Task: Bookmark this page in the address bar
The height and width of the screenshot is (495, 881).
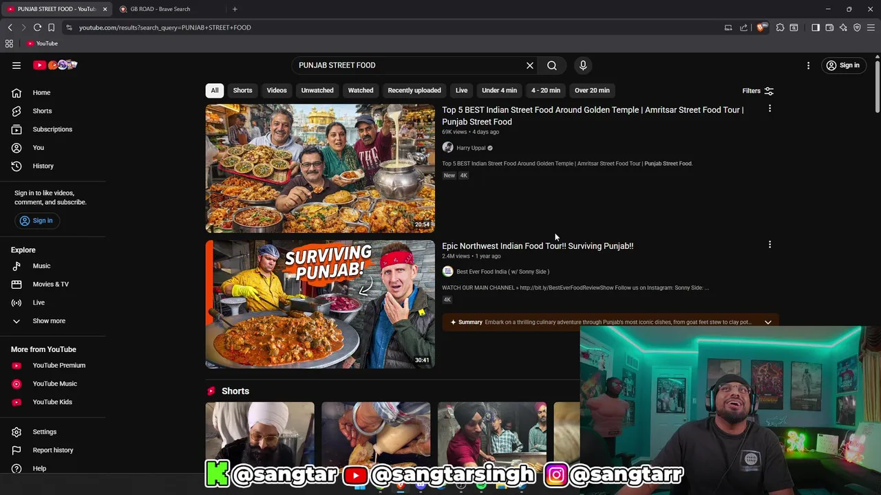Action: tap(51, 27)
